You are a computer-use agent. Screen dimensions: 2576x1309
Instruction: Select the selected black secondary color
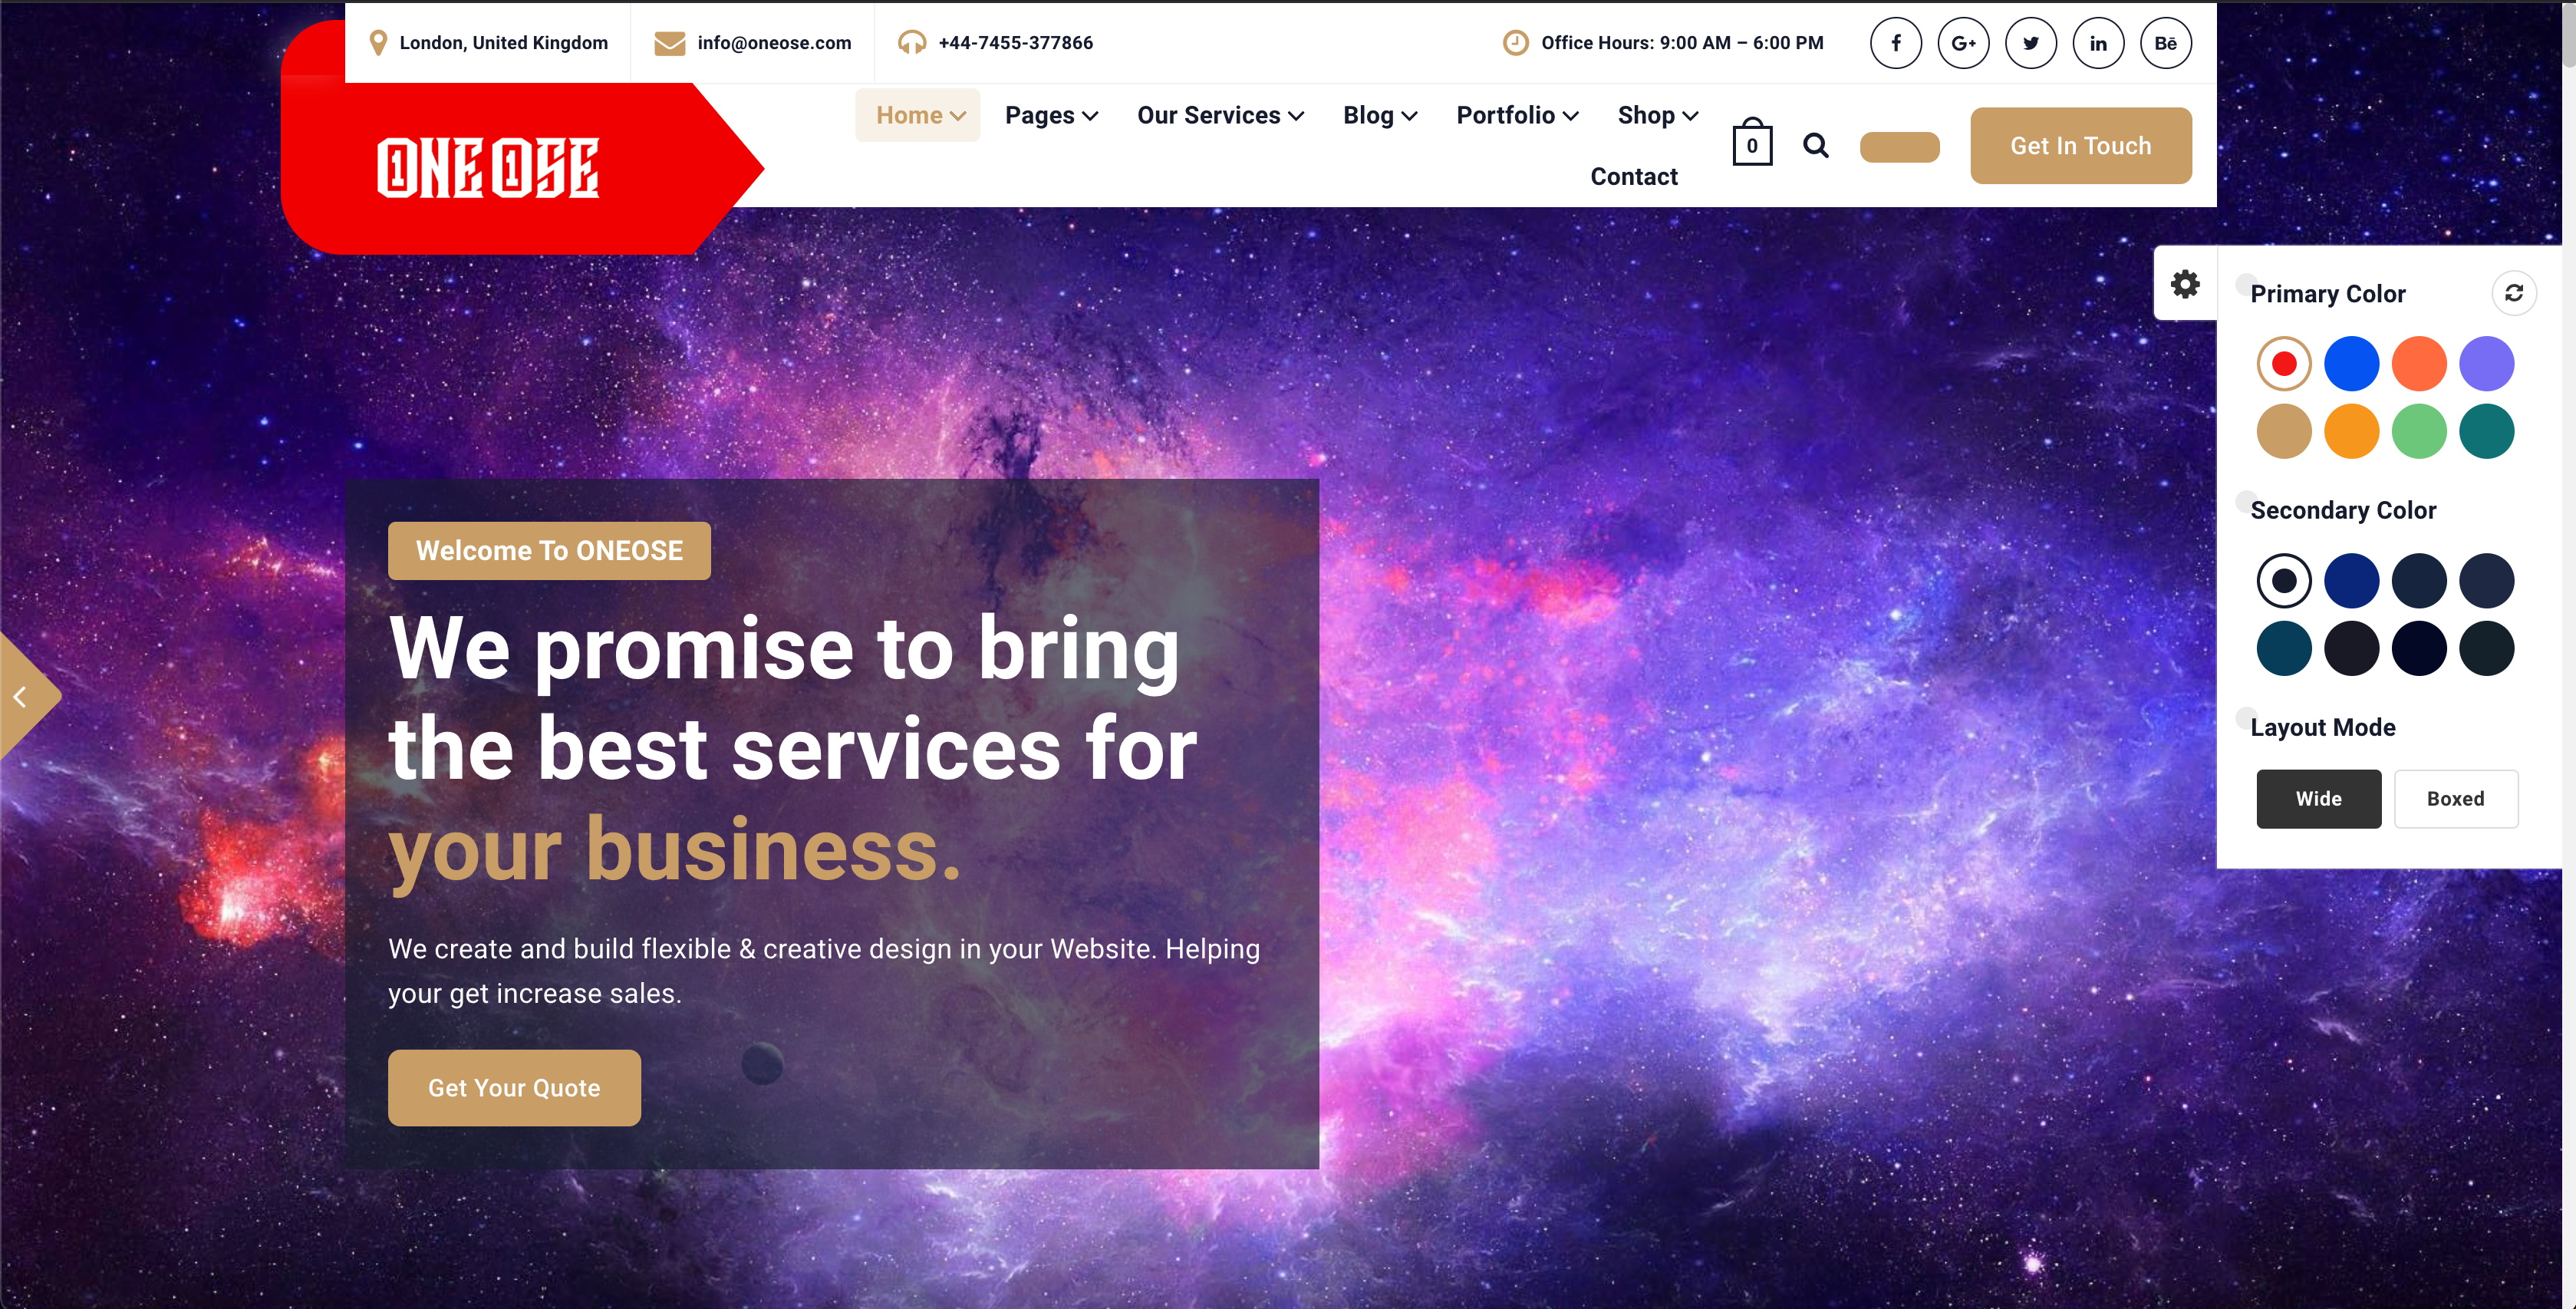pos(2284,580)
